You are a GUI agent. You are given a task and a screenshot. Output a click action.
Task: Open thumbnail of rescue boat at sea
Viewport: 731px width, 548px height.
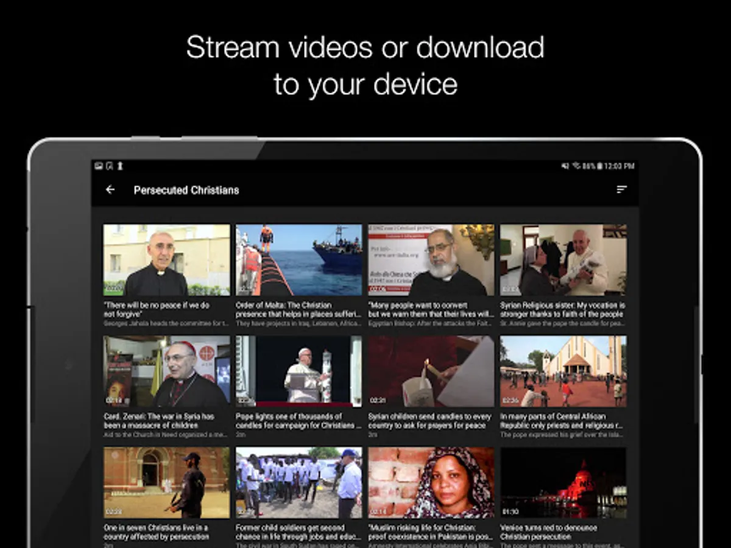[299, 260]
